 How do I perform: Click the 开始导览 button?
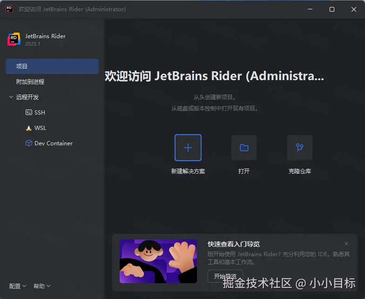[225, 276]
